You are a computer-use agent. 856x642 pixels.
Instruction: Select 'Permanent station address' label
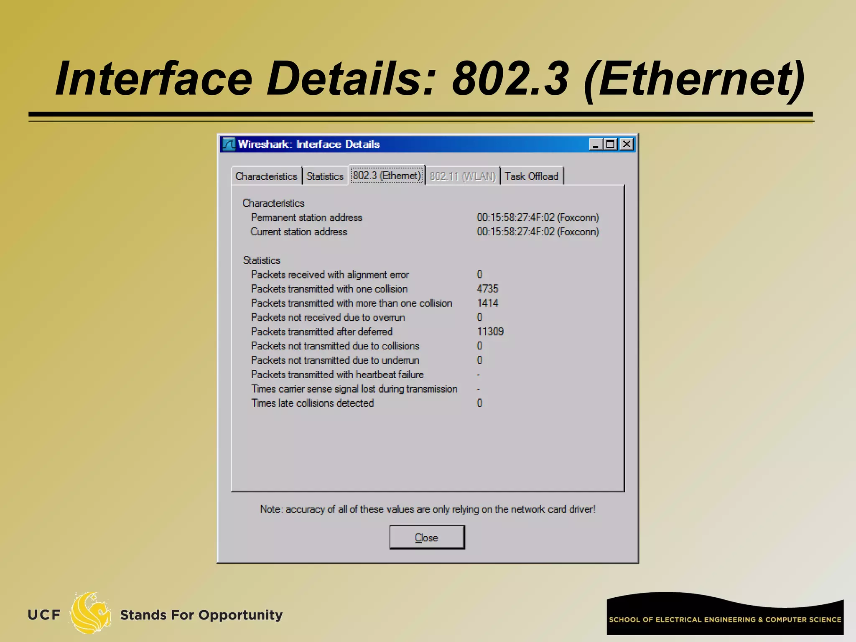pos(306,217)
